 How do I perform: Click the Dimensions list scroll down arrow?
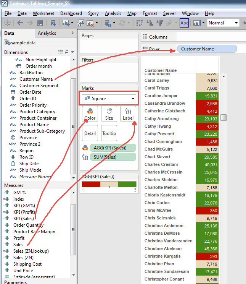coord(74,178)
